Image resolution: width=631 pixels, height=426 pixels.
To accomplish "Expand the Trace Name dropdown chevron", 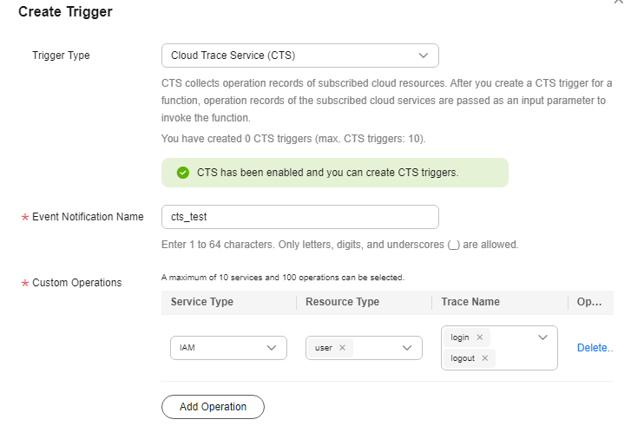I will [542, 338].
